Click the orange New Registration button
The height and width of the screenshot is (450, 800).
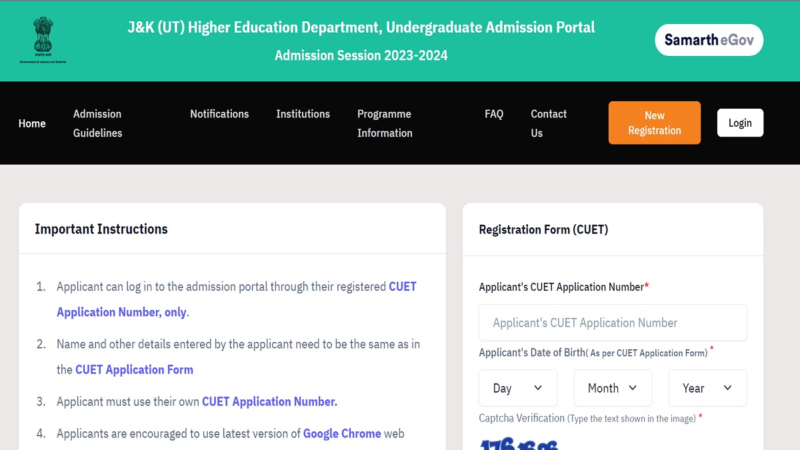[655, 123]
